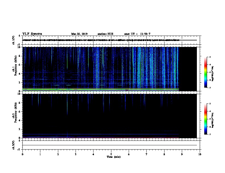Click the flat ch.3 voltage trace line

coord(110,145)
